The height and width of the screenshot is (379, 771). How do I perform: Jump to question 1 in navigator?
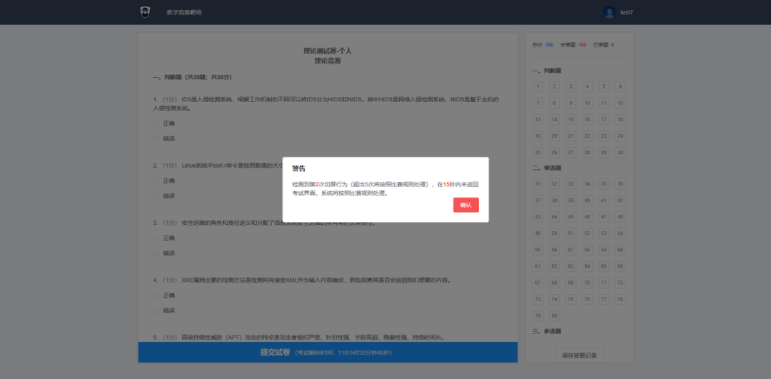click(537, 86)
